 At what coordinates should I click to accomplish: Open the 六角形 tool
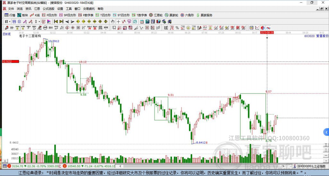point(187,15)
